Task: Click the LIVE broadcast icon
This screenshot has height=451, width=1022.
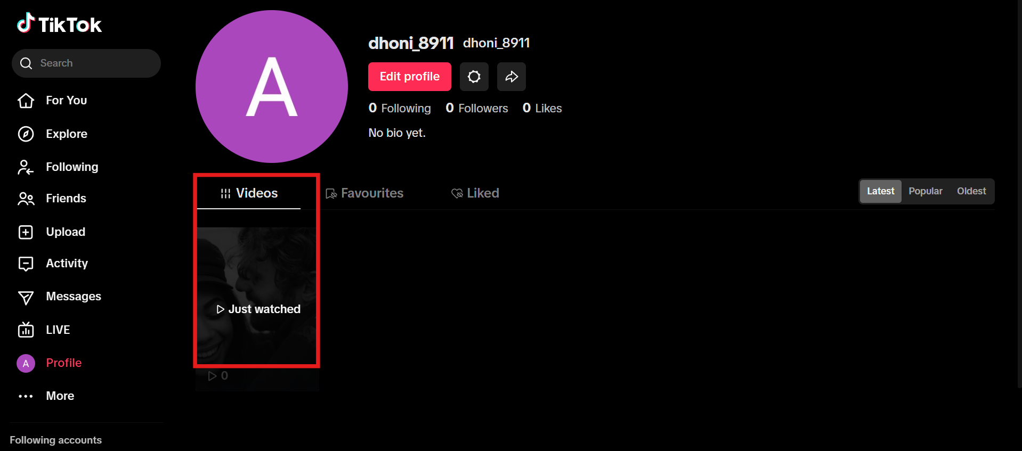Action: coord(26,330)
